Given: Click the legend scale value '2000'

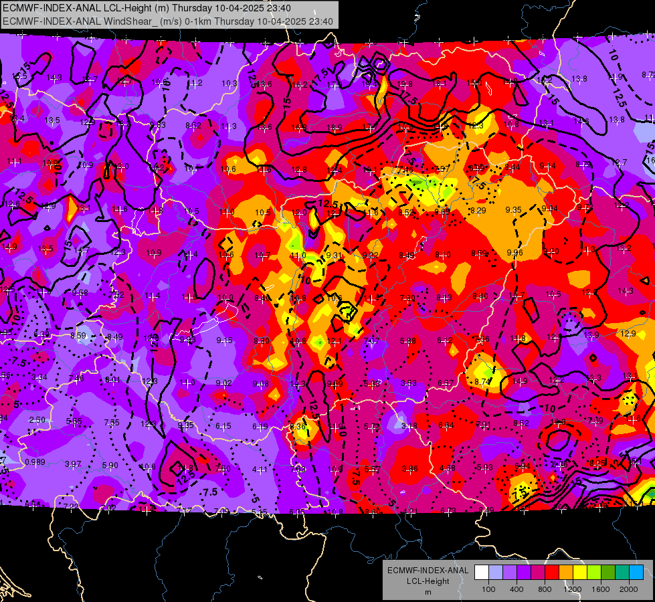Looking at the screenshot, I should point(628,589).
